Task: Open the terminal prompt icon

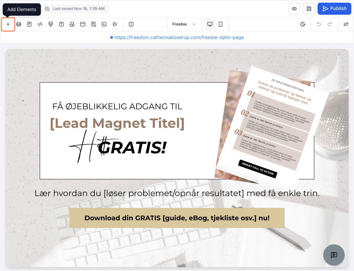Action: (104, 24)
